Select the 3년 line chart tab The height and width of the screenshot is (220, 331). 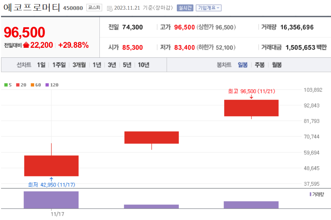tap(112, 65)
